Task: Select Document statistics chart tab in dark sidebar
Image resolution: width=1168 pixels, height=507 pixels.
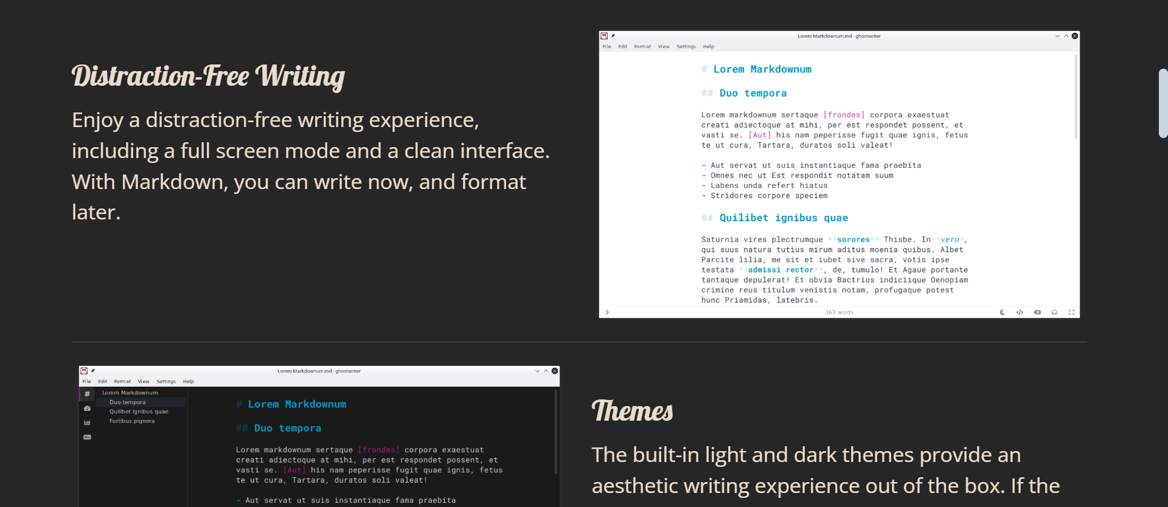Action: pos(87,422)
